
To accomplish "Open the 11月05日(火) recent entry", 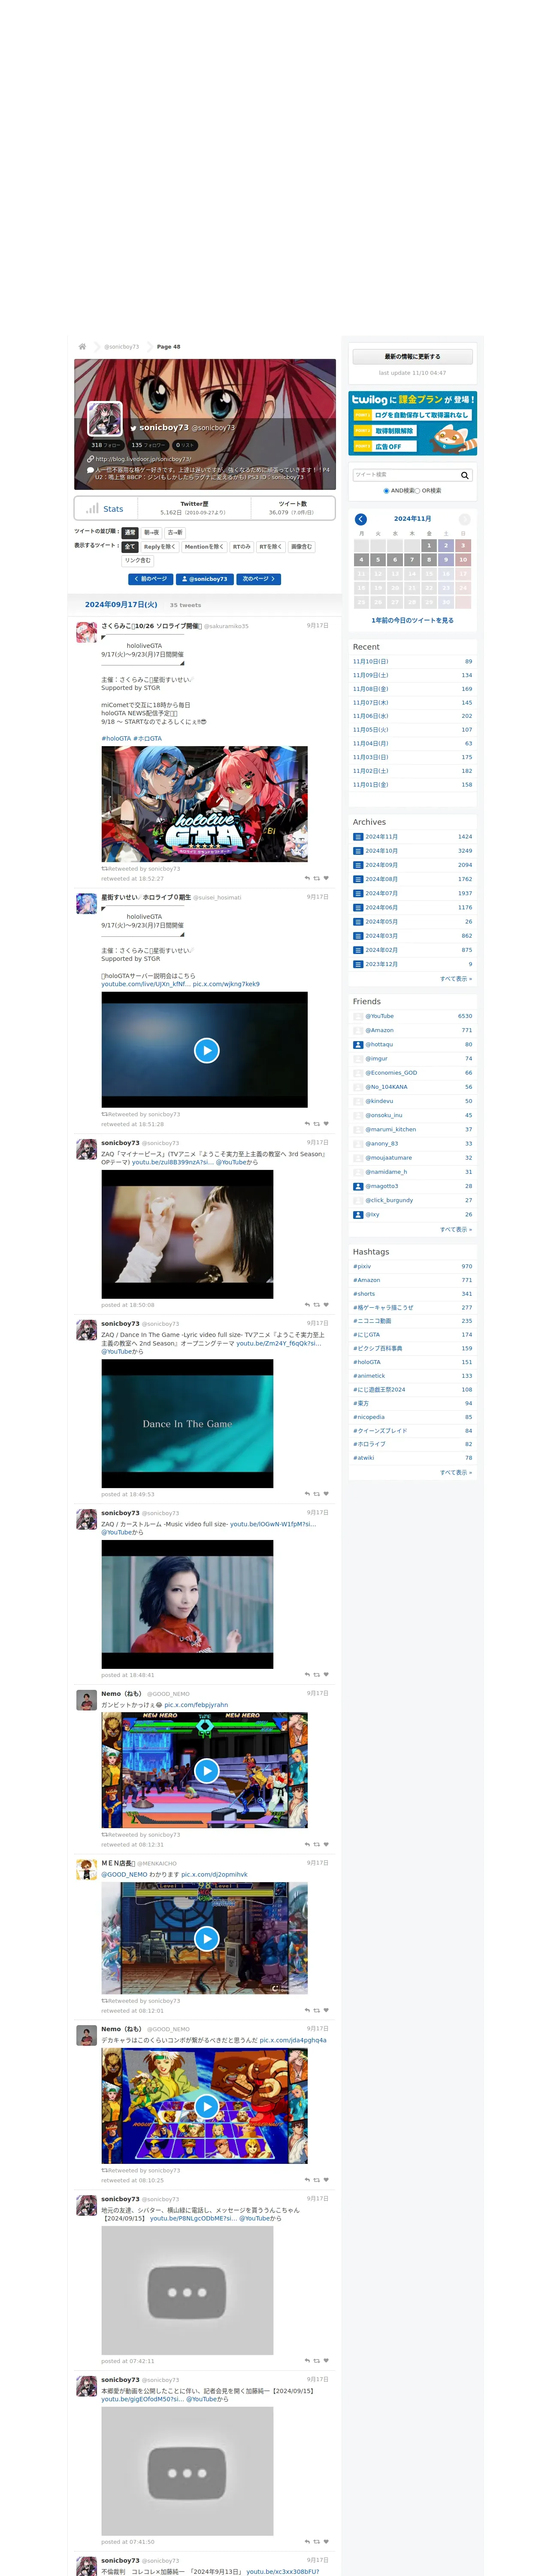I will tap(371, 730).
